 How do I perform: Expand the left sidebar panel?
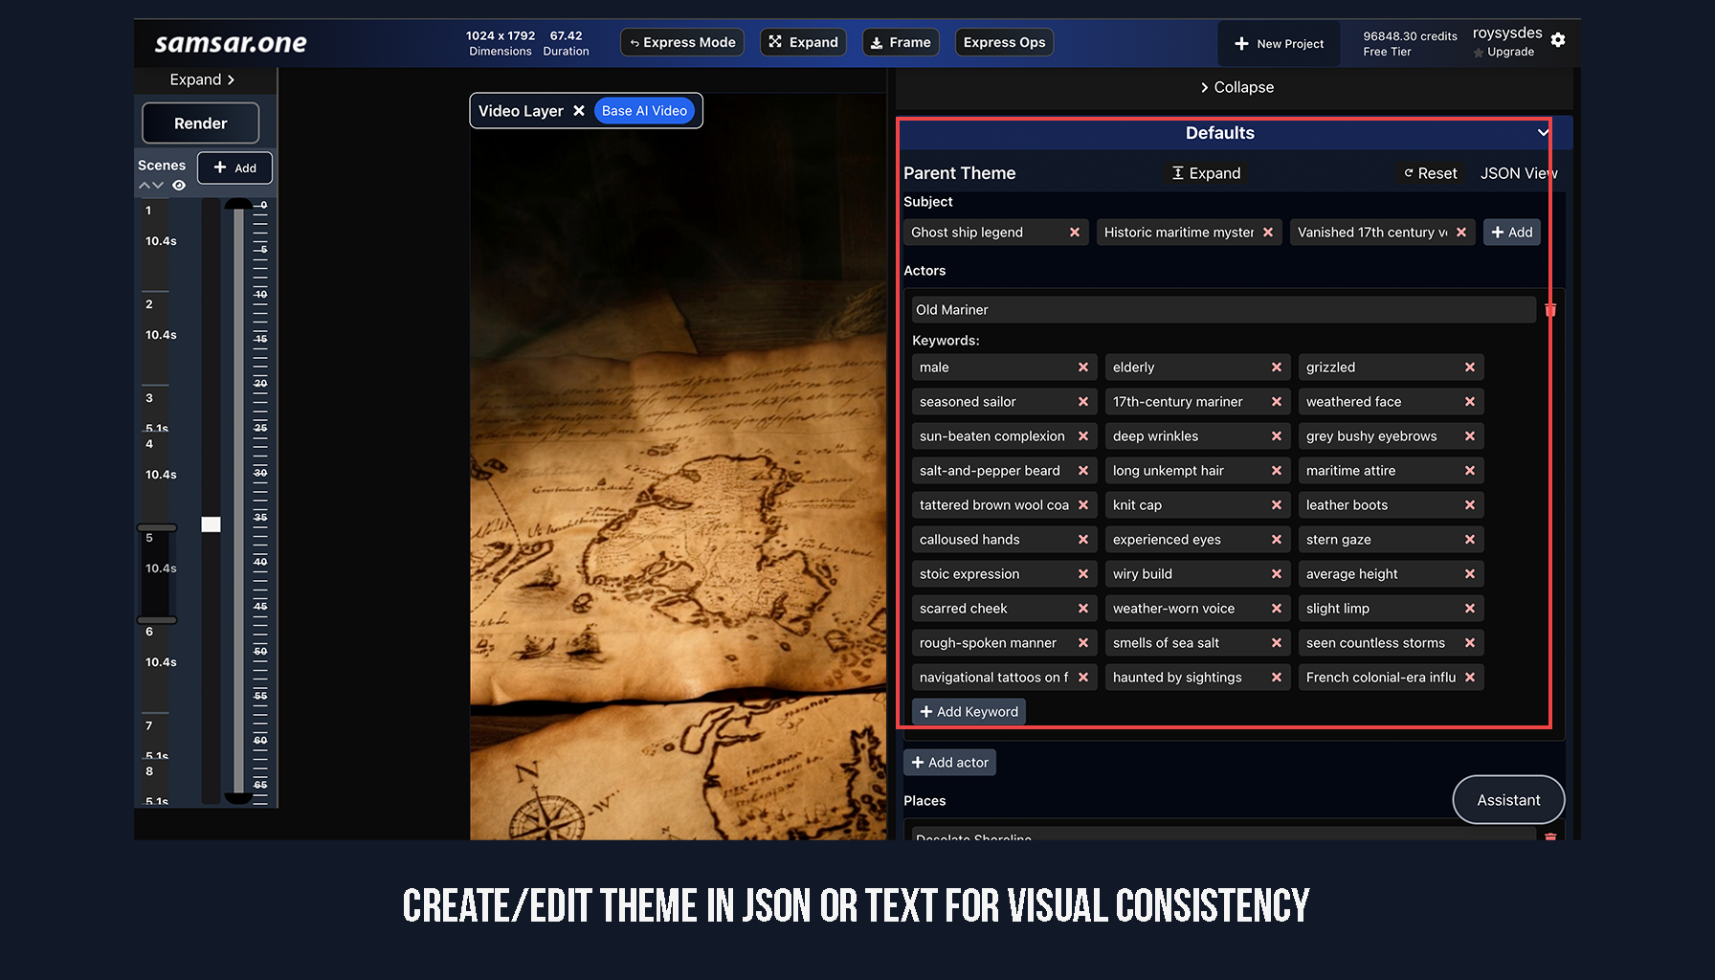[x=202, y=79]
